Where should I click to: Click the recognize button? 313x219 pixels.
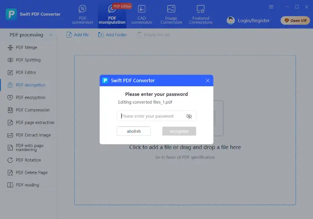click(x=179, y=131)
